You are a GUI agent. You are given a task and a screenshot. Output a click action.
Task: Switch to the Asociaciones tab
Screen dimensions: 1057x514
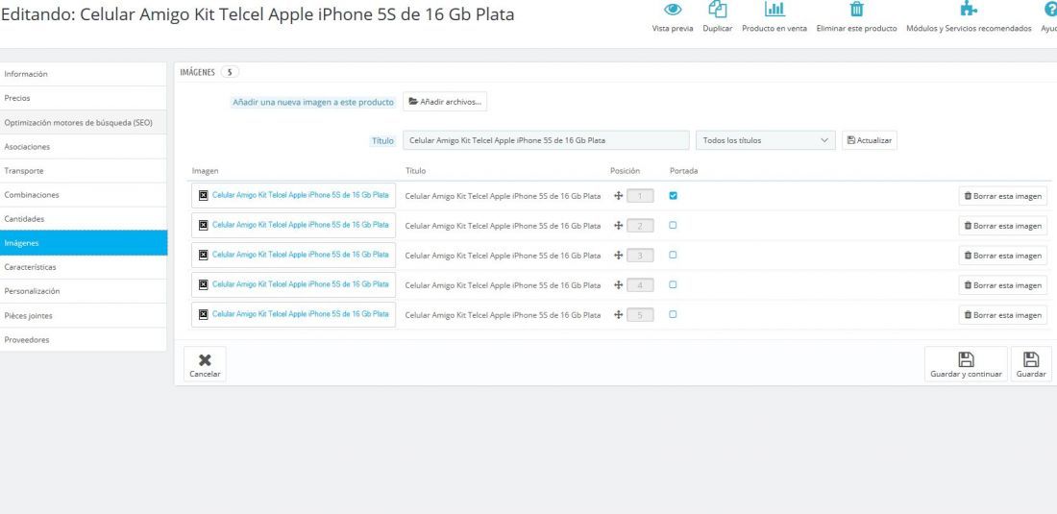coord(83,147)
